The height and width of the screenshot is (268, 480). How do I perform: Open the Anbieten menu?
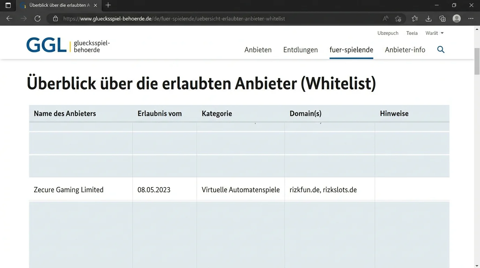point(258,50)
